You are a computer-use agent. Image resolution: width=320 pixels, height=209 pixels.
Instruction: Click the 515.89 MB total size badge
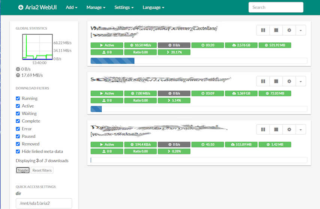click(241, 144)
